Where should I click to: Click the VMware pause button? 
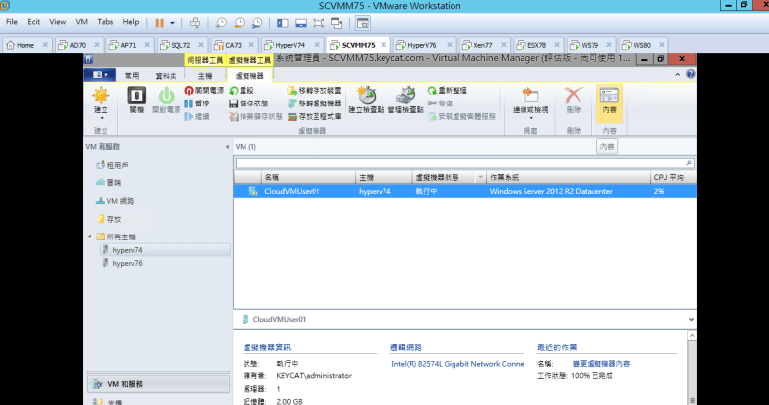[160, 21]
